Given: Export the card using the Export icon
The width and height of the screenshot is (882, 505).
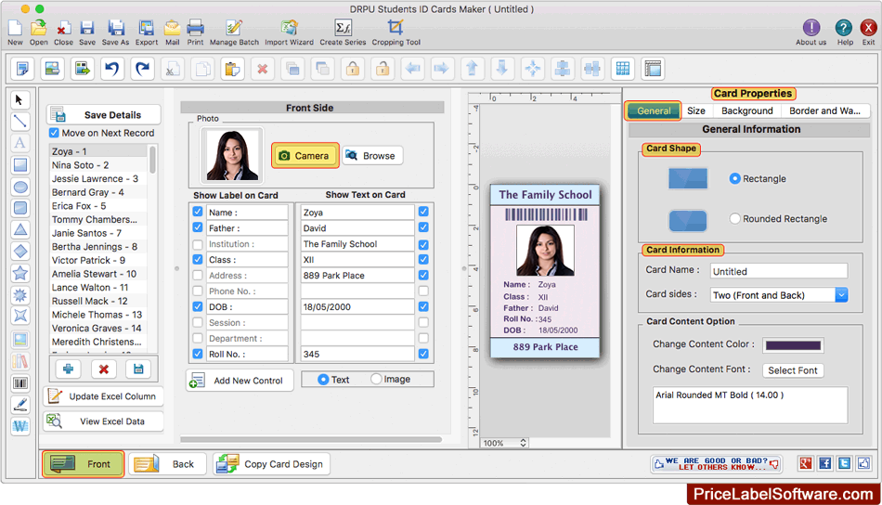Looking at the screenshot, I should click(147, 32).
